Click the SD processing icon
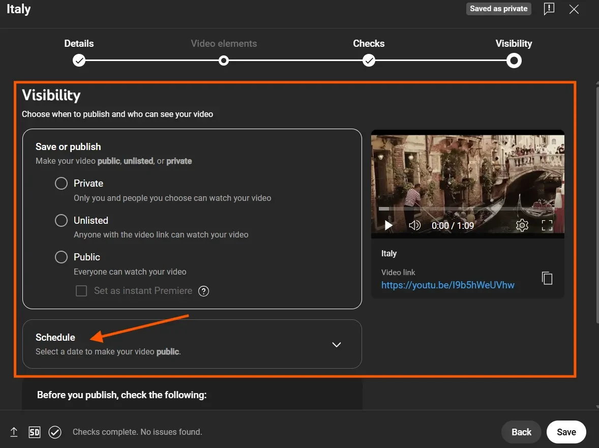This screenshot has height=448, width=599. coord(35,432)
